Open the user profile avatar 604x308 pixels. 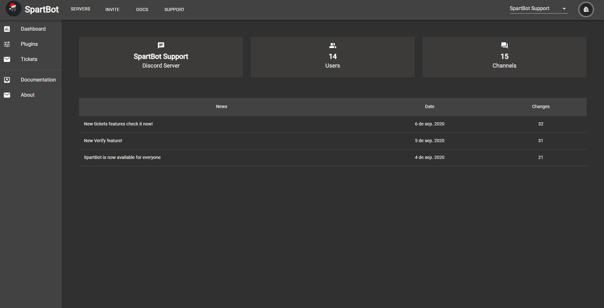coord(586,9)
